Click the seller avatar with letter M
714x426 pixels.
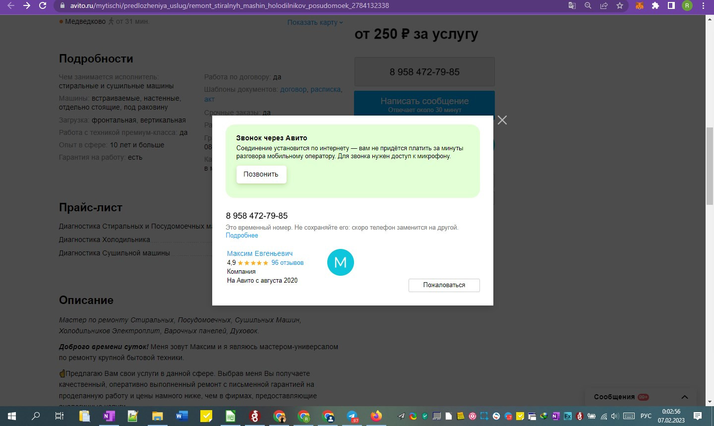click(x=341, y=262)
